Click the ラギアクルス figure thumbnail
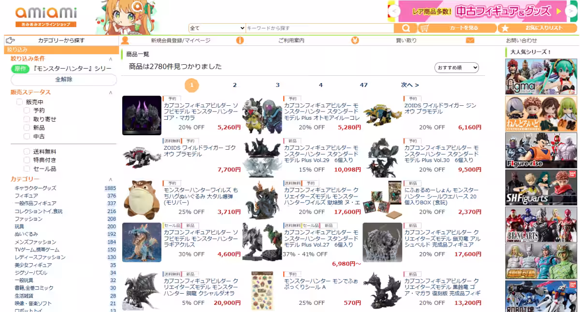The image size is (580, 312). click(x=142, y=242)
